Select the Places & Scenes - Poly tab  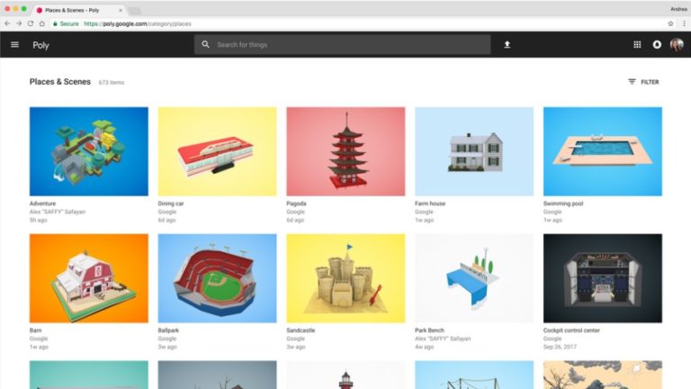pos(77,10)
